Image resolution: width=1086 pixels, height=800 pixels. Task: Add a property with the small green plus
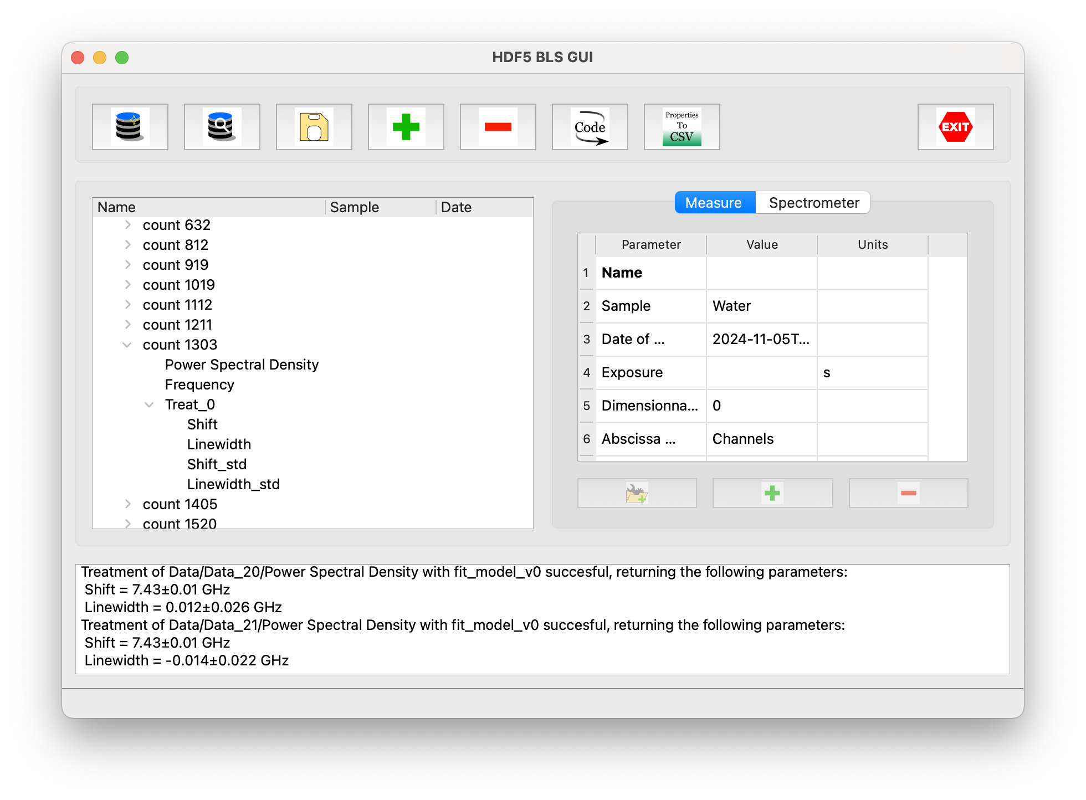tap(772, 493)
